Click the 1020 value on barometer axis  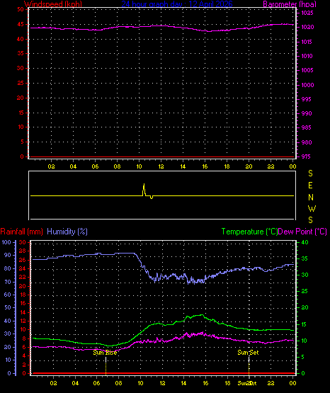(x=307, y=28)
